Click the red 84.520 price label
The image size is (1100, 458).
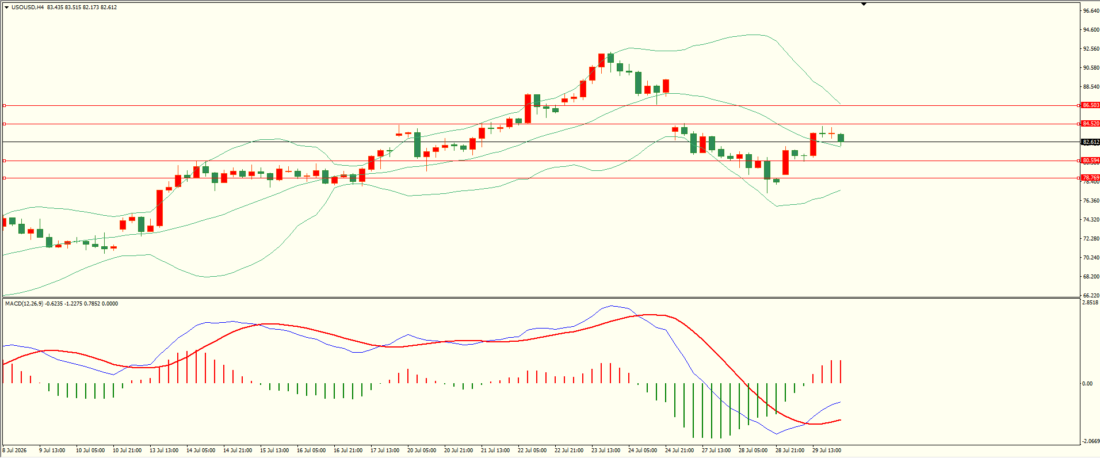tap(1090, 124)
